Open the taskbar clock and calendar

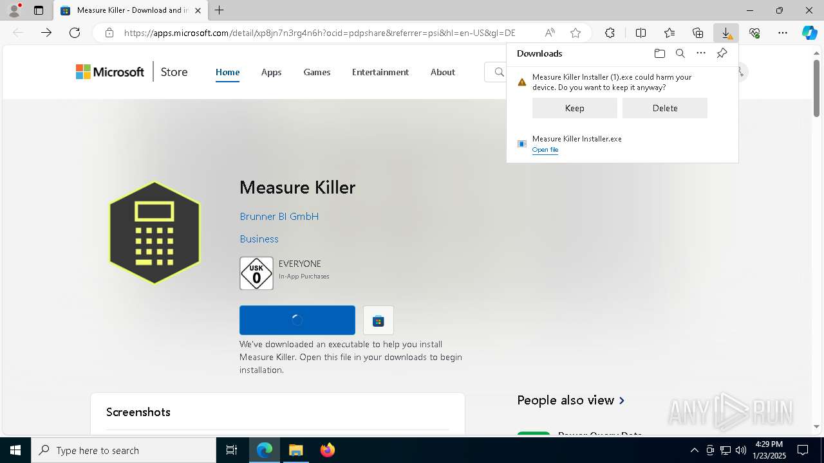(x=769, y=450)
